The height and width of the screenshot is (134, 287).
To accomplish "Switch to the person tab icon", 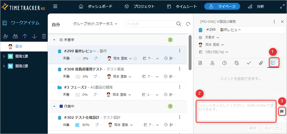I will coord(212,63).
